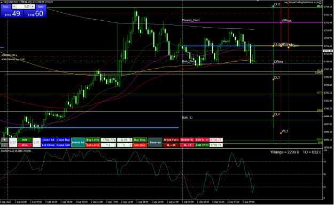Click the Weekly_Pivot label on the chart
334x205 pixels.
[191, 20]
